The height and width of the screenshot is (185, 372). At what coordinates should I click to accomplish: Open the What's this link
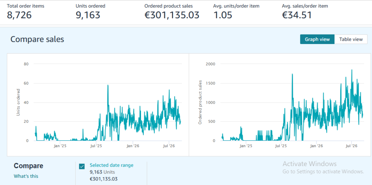(26, 176)
